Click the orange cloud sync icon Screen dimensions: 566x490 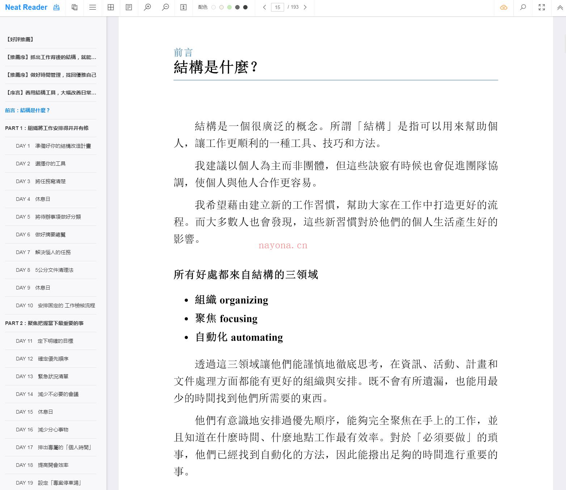coord(504,7)
